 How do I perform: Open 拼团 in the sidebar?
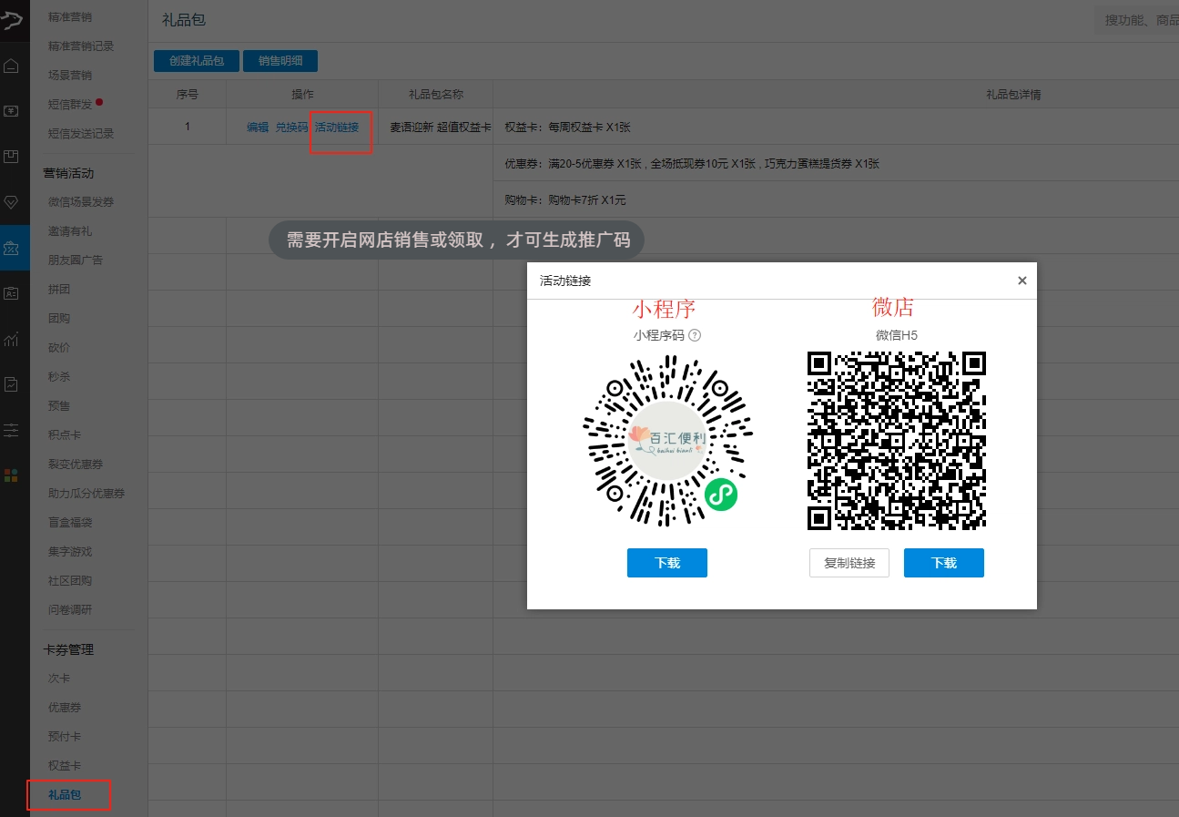pyautogui.click(x=59, y=289)
